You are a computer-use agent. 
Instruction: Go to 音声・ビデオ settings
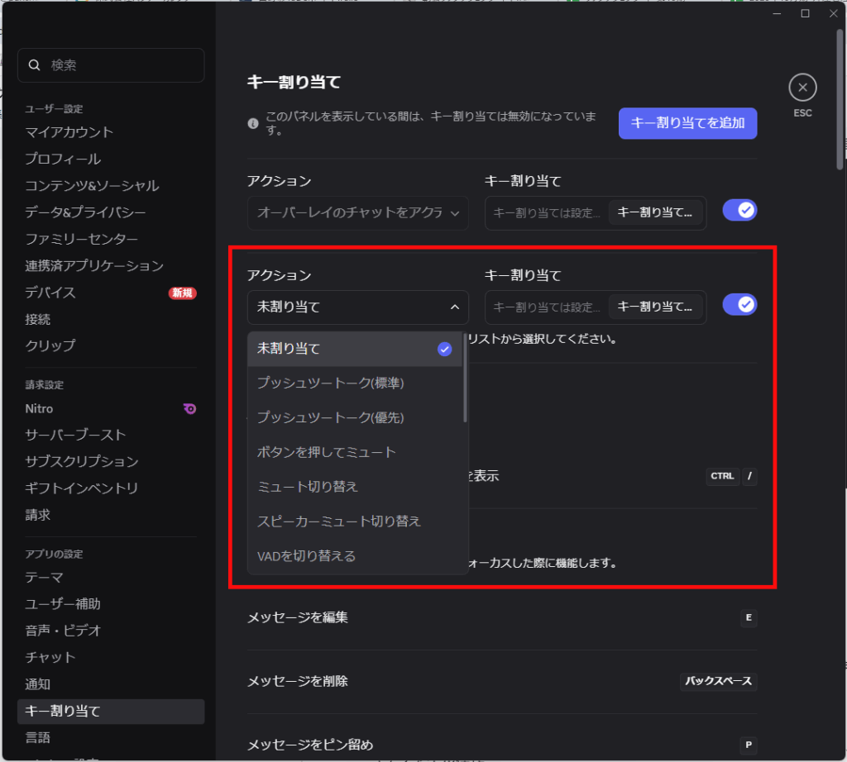tap(63, 631)
